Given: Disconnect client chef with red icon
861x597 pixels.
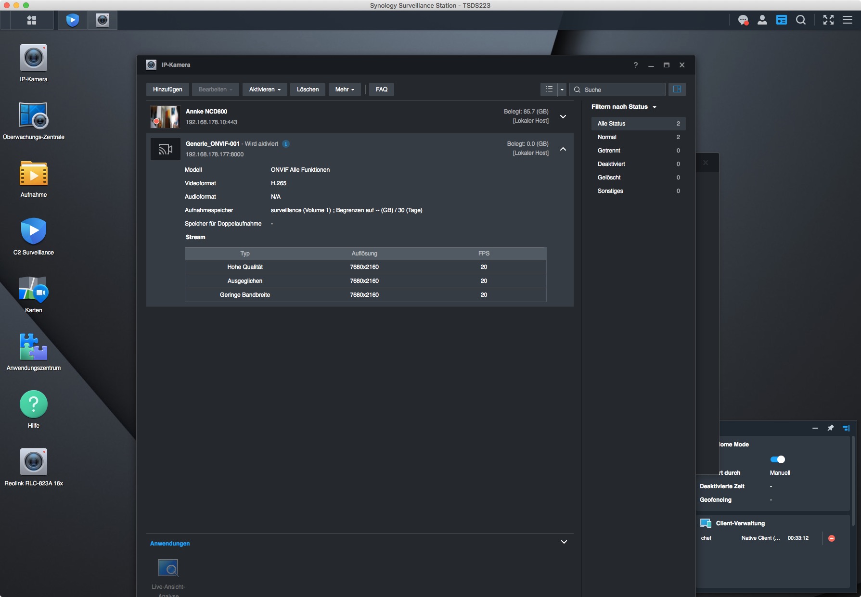Looking at the screenshot, I should pyautogui.click(x=832, y=538).
